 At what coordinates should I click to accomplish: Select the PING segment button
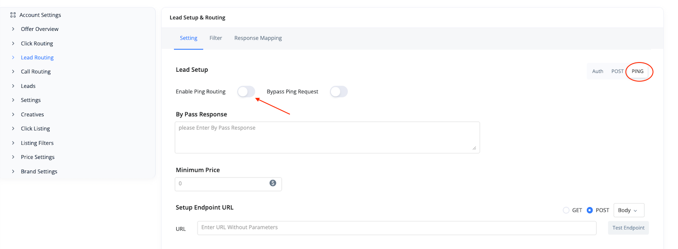tap(637, 71)
